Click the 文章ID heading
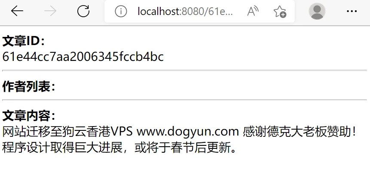The image size is (370, 187). click(23, 41)
